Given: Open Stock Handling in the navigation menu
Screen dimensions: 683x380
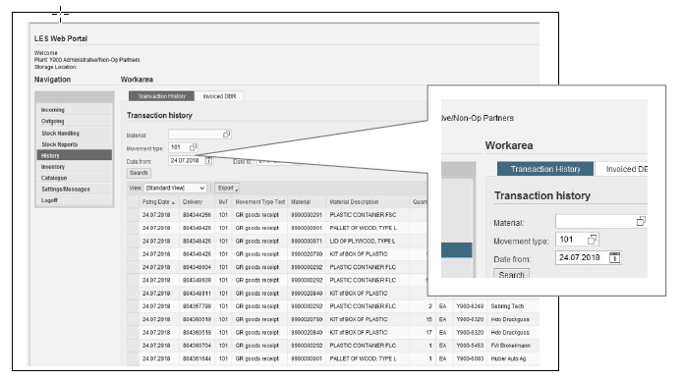Looking at the screenshot, I should 75,133.
